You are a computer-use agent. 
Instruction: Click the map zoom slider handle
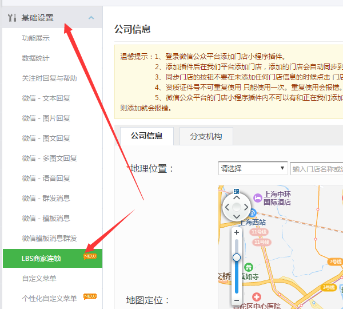(237, 257)
